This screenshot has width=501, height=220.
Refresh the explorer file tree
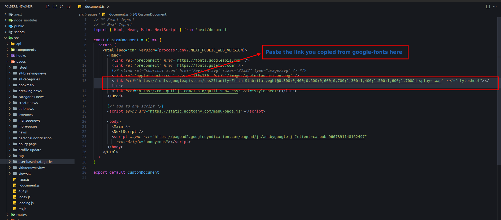click(x=62, y=7)
